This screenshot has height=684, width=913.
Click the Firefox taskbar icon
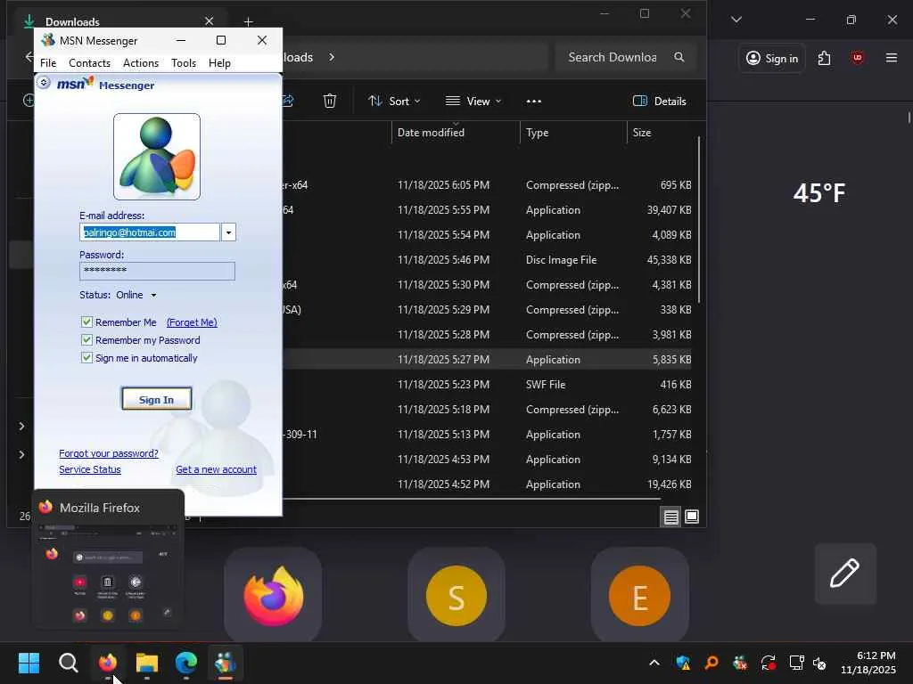[108, 663]
